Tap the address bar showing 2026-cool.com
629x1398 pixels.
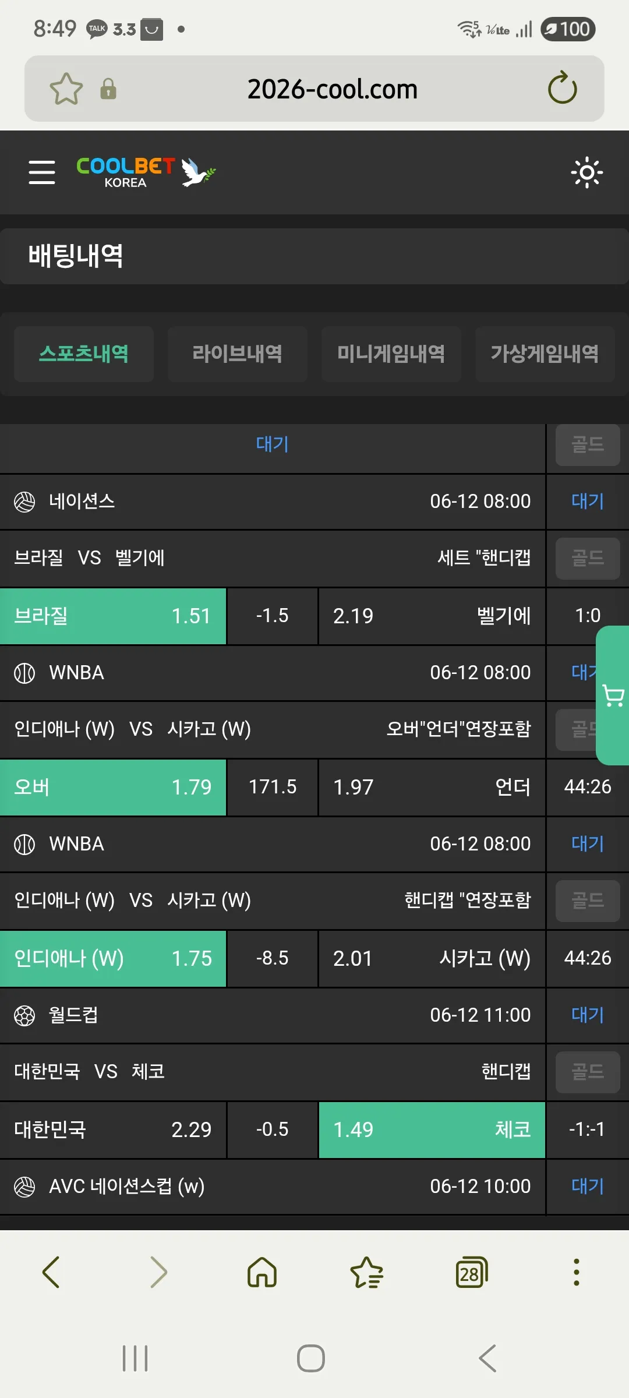(333, 89)
